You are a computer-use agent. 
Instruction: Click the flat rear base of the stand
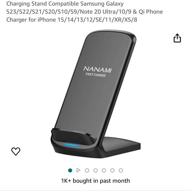click(x=122, y=144)
